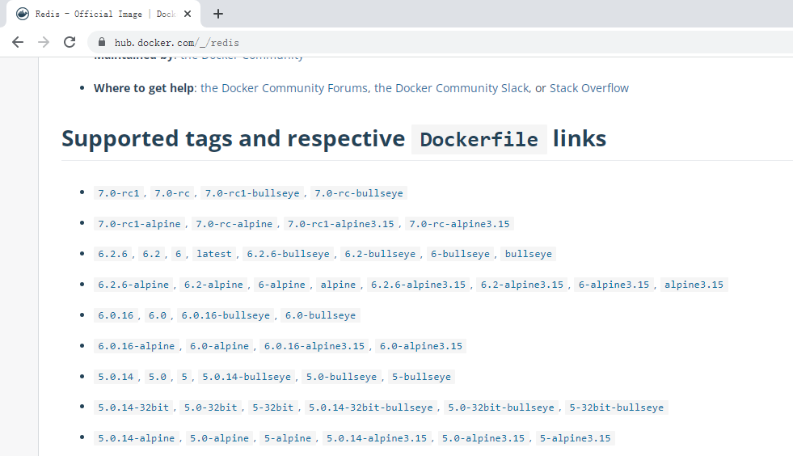Viewport: 793px width, 456px height.
Task: Open the Docker Community Slack link
Action: point(451,88)
